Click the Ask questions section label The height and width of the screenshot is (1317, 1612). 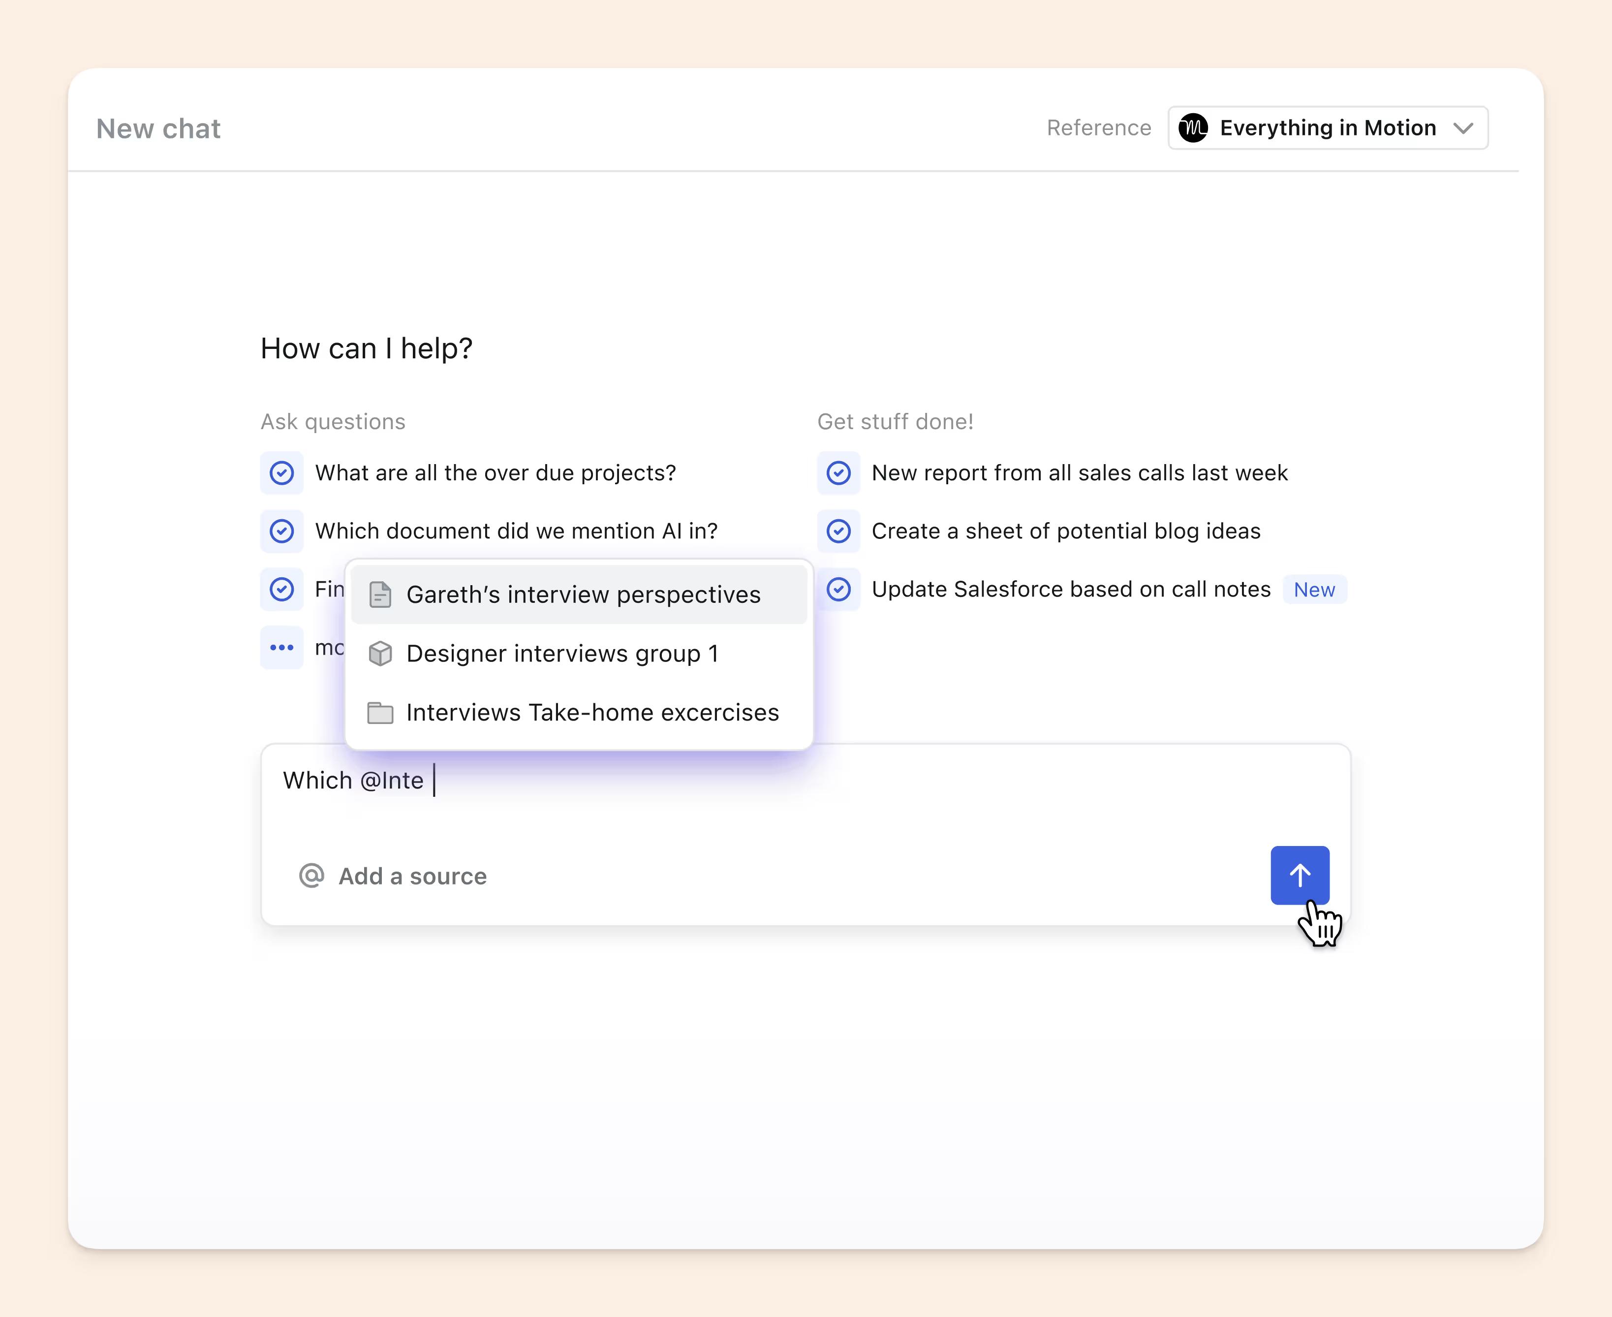333,421
